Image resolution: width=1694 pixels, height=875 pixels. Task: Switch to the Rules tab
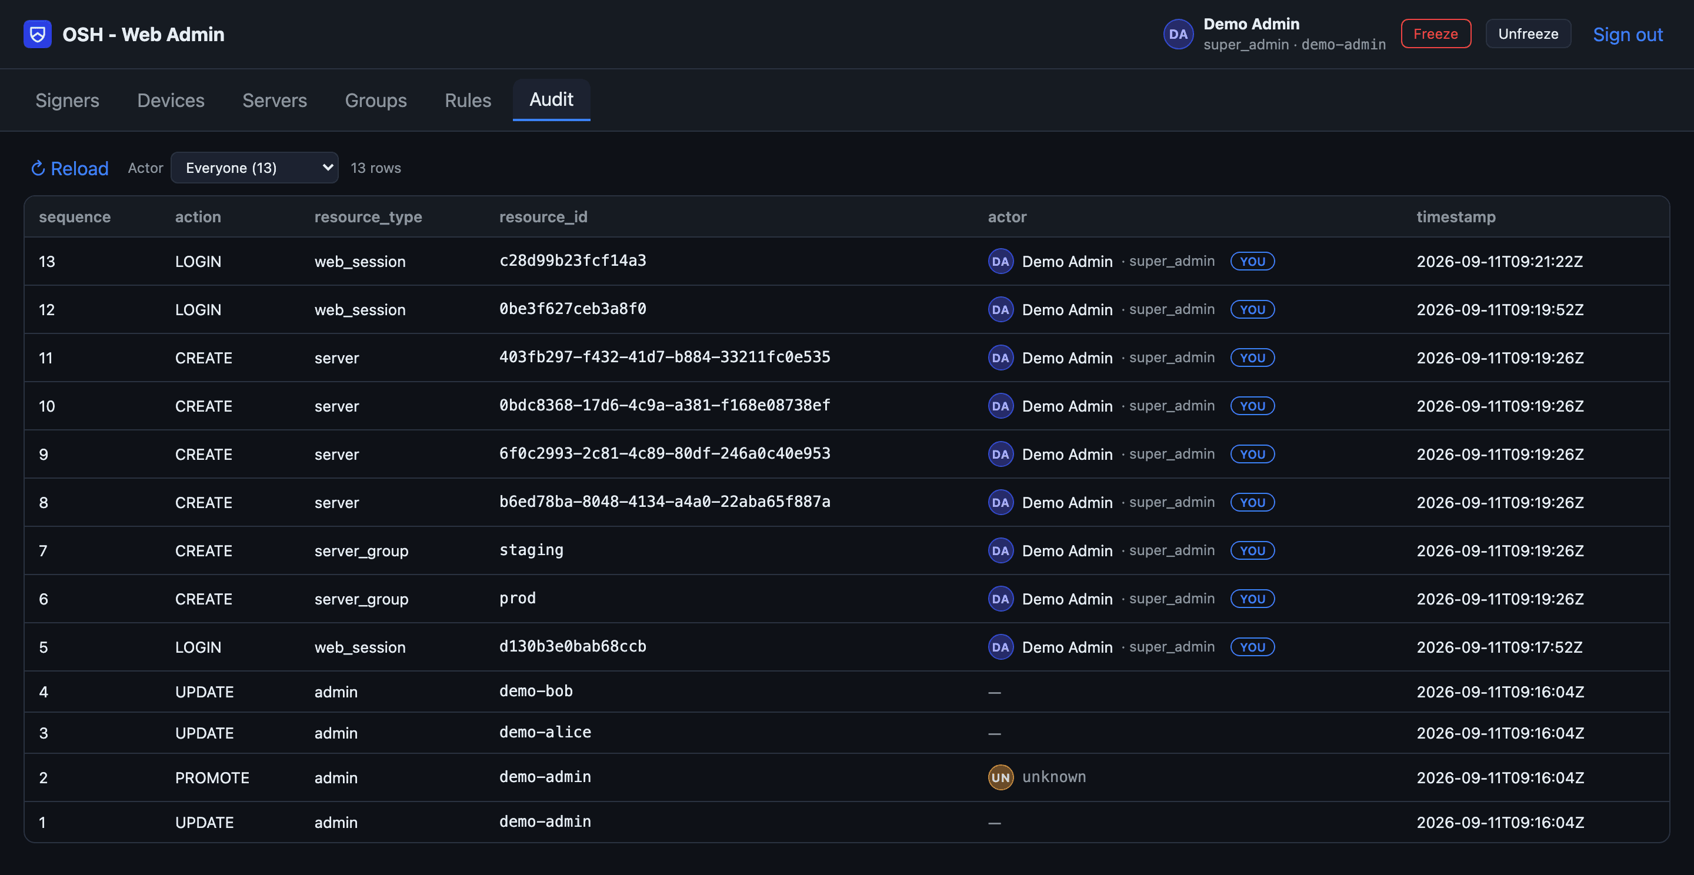468,100
